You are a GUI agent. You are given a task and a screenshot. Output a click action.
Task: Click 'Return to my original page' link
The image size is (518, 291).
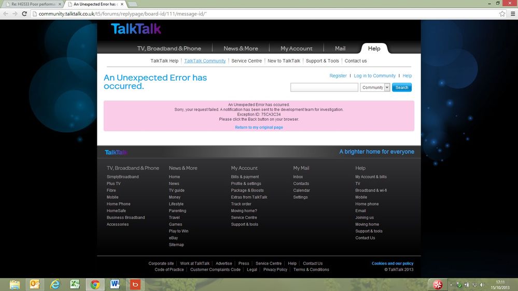(259, 127)
